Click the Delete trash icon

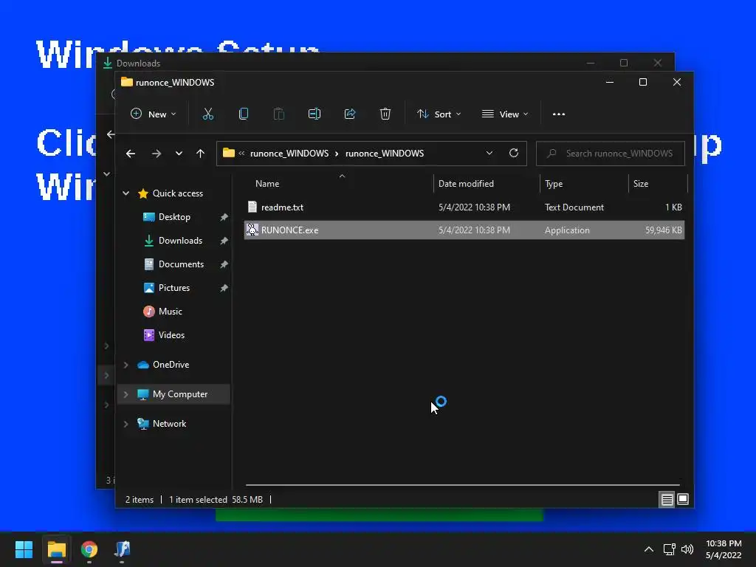[x=385, y=114]
